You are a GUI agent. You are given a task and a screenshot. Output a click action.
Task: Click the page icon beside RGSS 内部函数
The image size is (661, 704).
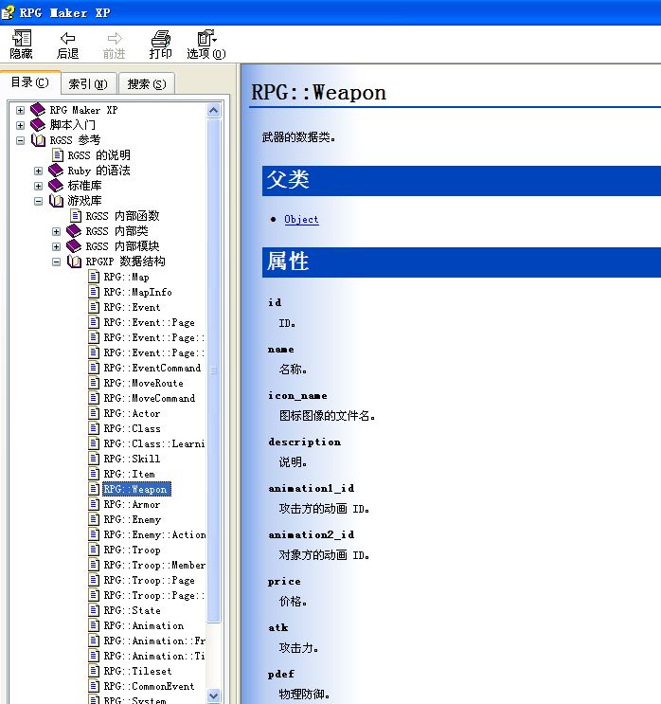click(76, 215)
